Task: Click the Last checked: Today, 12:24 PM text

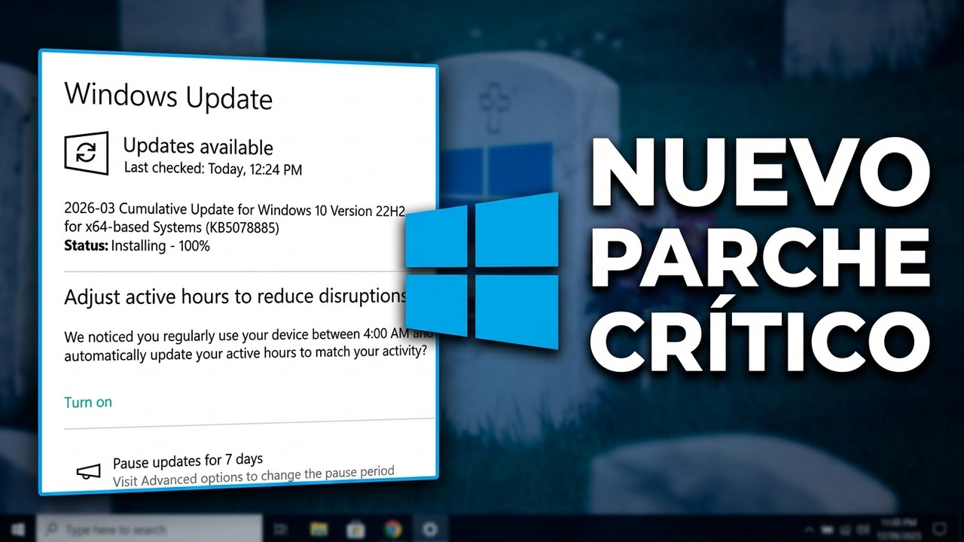Action: coord(213,169)
